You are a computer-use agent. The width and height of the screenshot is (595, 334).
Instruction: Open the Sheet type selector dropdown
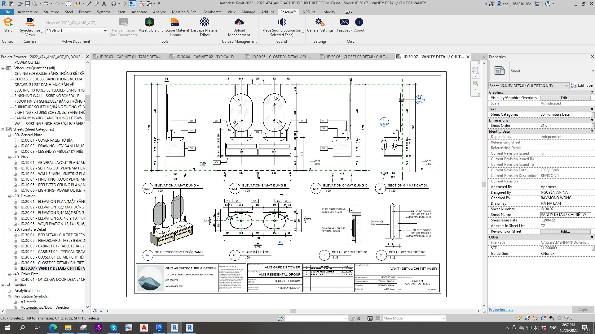pyautogui.click(x=566, y=86)
